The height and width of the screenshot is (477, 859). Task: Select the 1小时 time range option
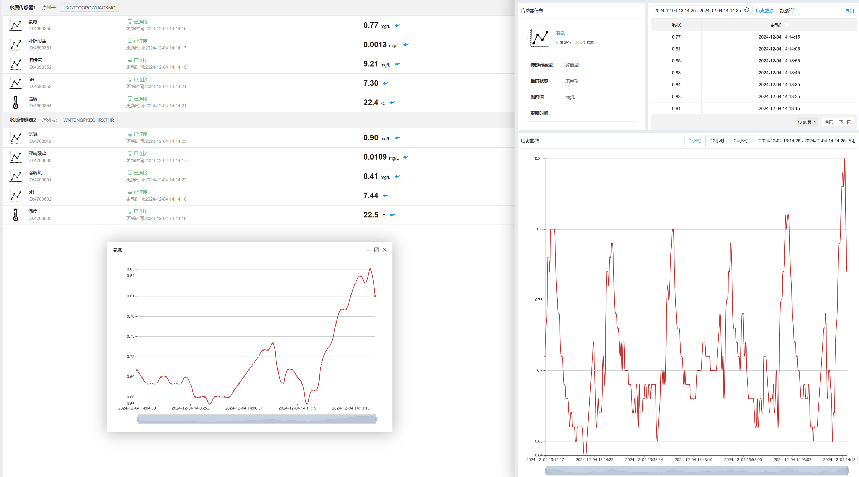[695, 141]
